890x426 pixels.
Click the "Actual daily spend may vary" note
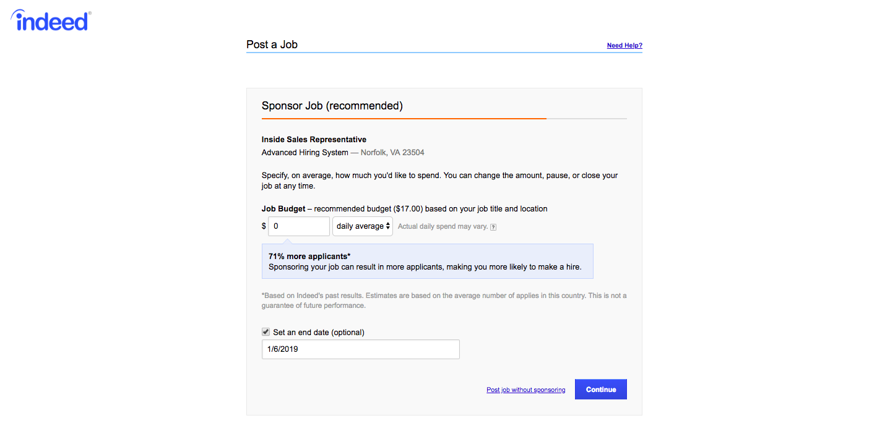pos(443,227)
